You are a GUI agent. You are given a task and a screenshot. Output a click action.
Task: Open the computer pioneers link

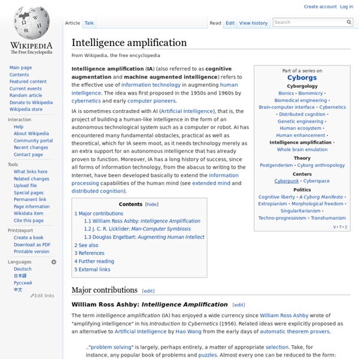tap(151, 101)
